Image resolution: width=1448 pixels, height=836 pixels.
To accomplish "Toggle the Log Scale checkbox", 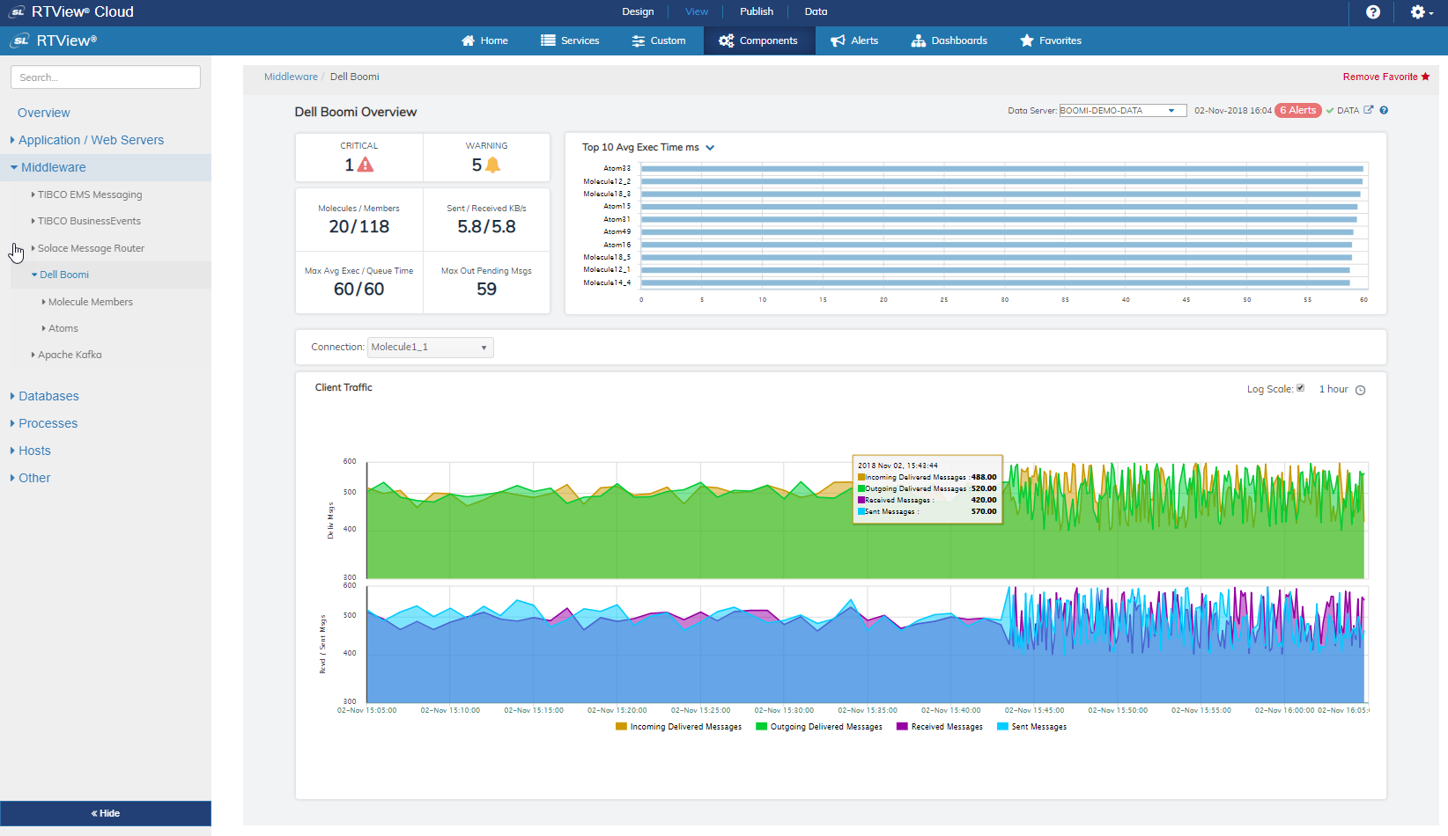I will pos(1300,388).
